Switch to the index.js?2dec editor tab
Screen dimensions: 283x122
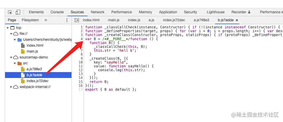tap(174, 20)
